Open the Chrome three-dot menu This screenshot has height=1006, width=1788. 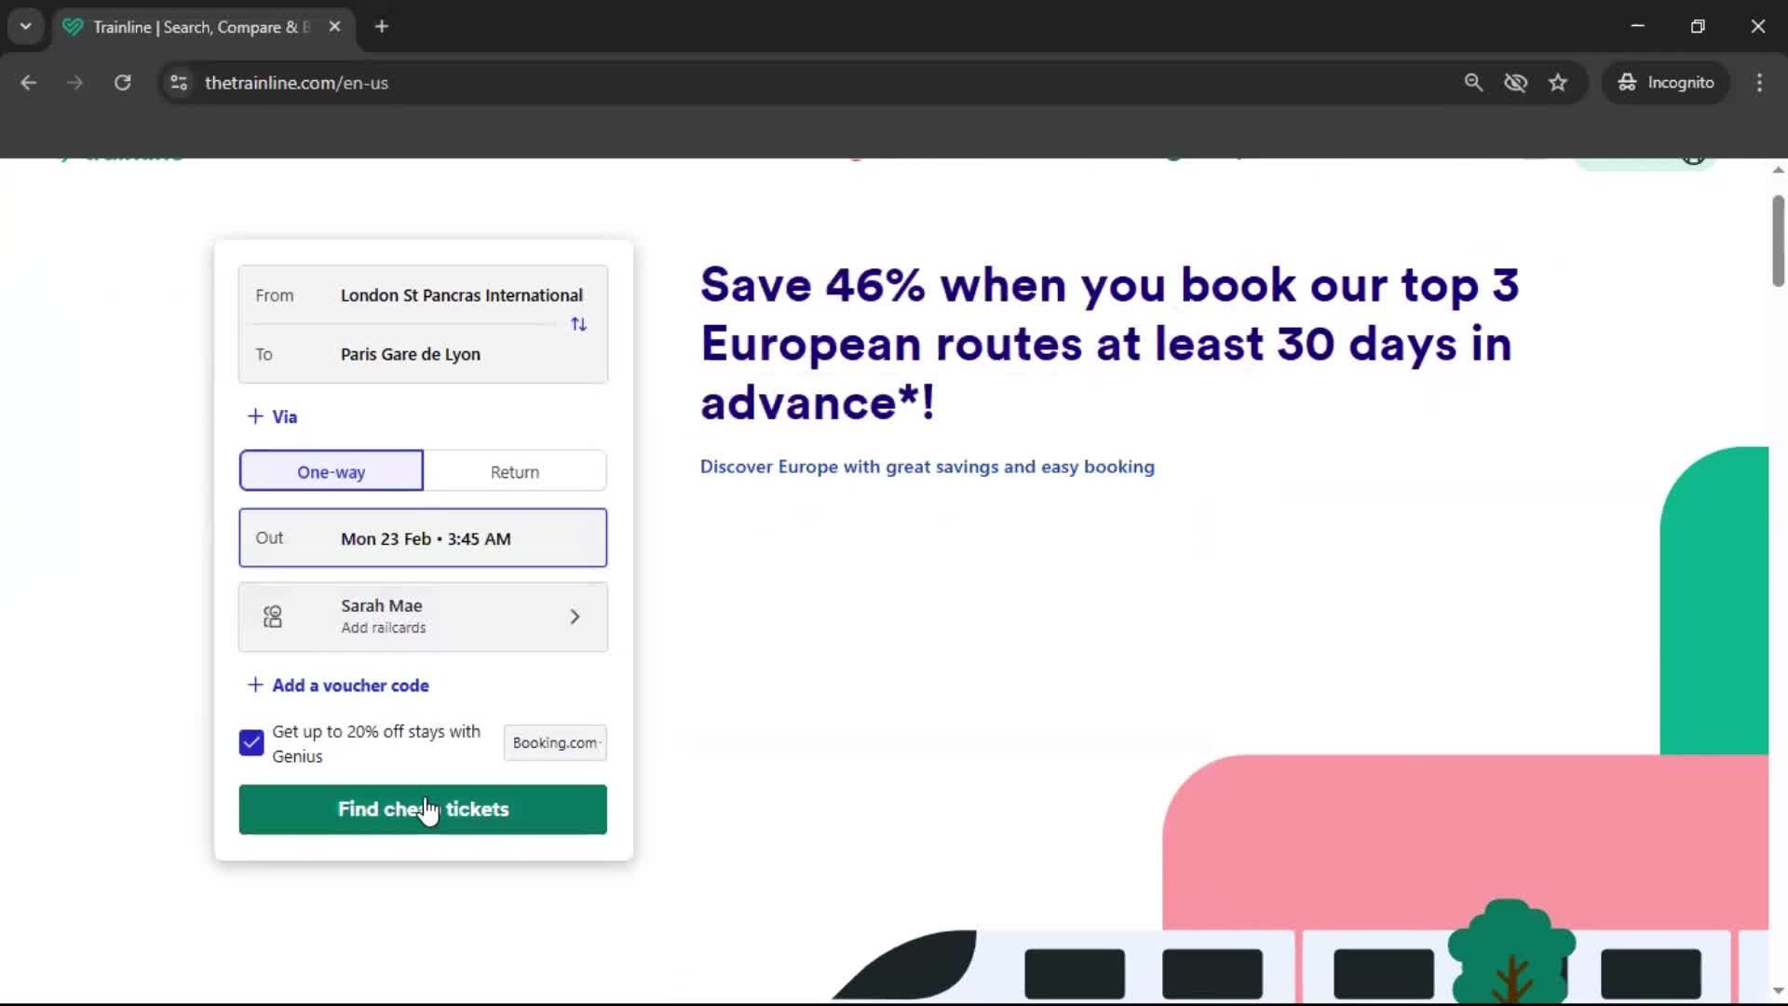pyautogui.click(x=1759, y=83)
